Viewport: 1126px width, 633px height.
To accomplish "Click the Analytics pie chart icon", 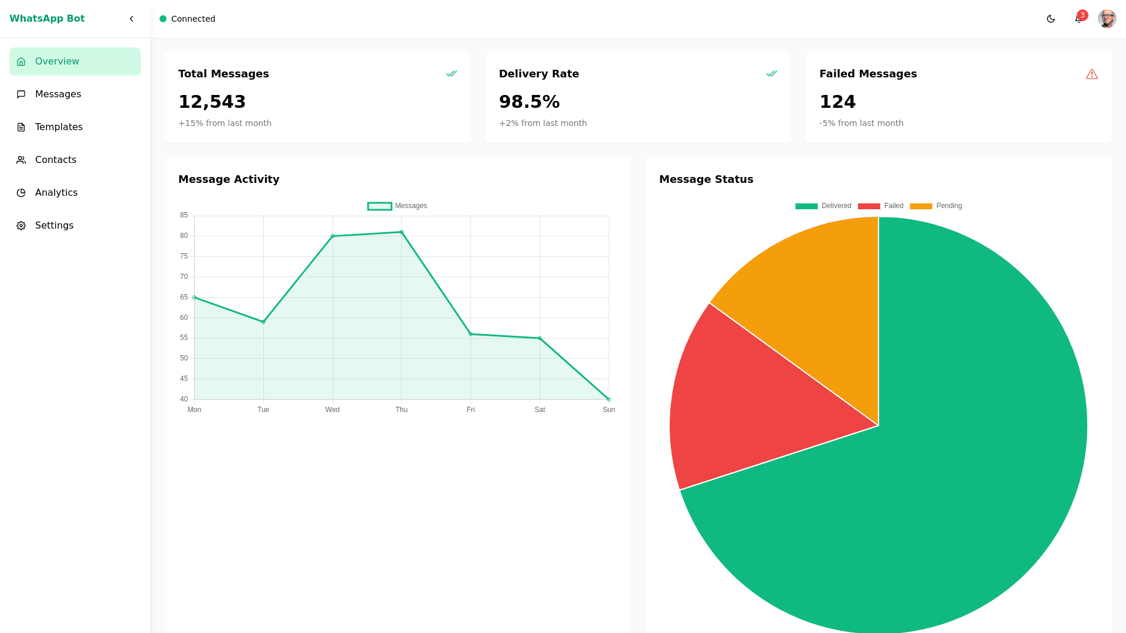I will 21,193.
